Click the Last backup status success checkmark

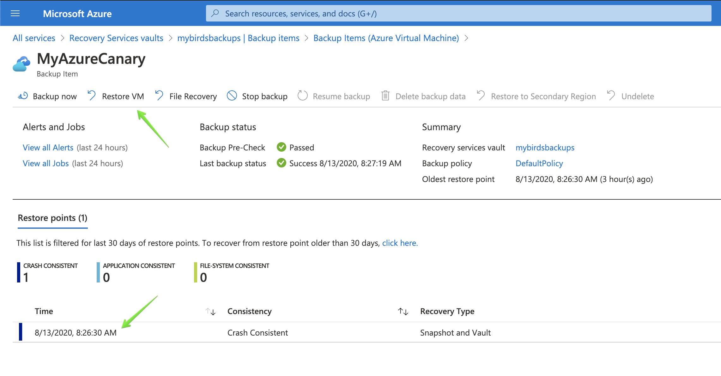pos(281,163)
